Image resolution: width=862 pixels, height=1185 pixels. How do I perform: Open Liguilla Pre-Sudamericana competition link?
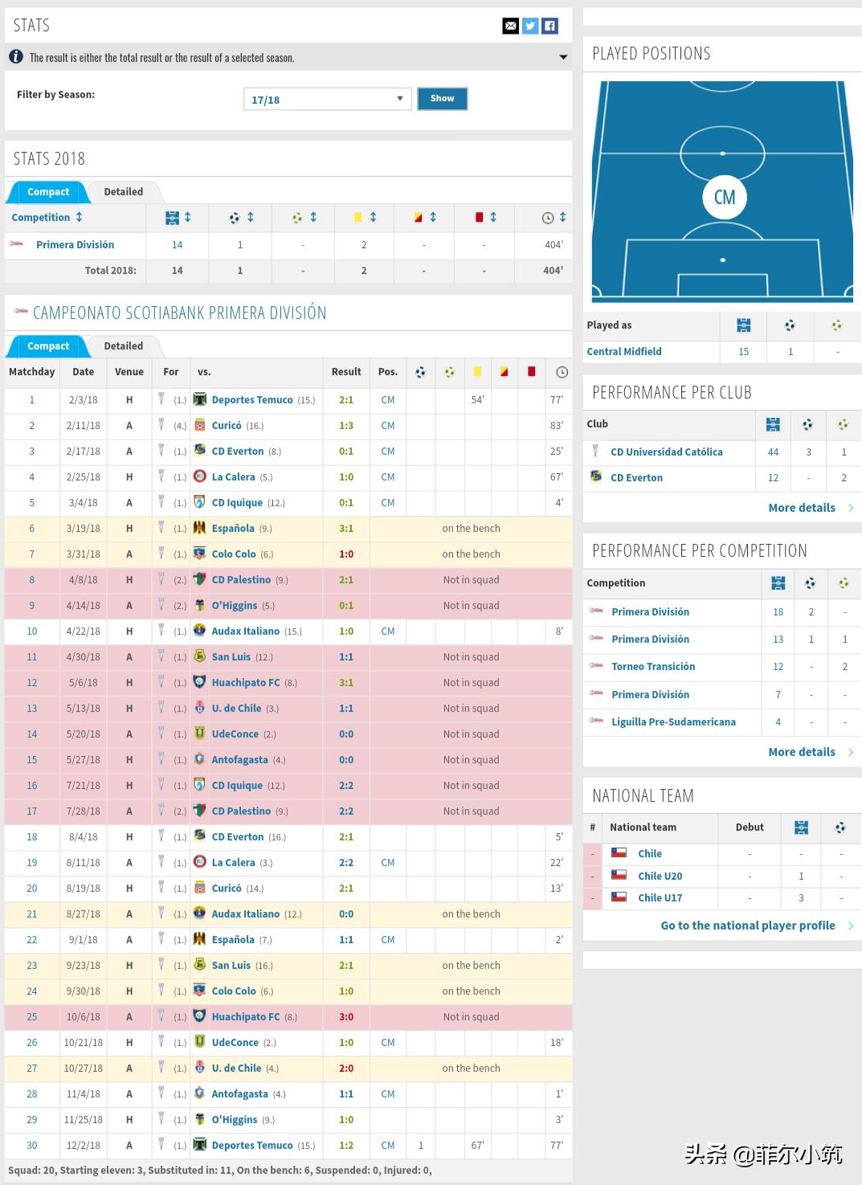click(673, 721)
